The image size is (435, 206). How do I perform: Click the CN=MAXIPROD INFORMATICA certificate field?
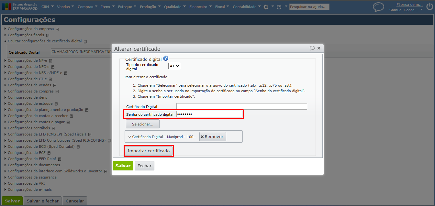pyautogui.click(x=81, y=52)
